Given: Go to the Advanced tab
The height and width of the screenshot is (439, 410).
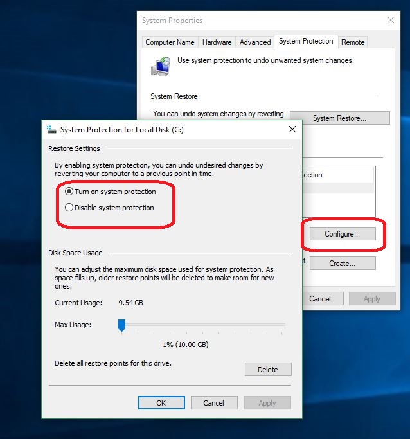Looking at the screenshot, I should pyautogui.click(x=255, y=42).
